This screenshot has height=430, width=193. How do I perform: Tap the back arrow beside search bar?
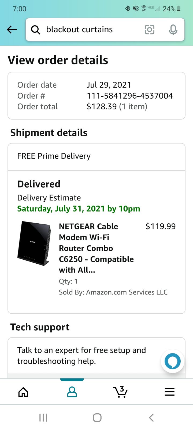(12, 30)
